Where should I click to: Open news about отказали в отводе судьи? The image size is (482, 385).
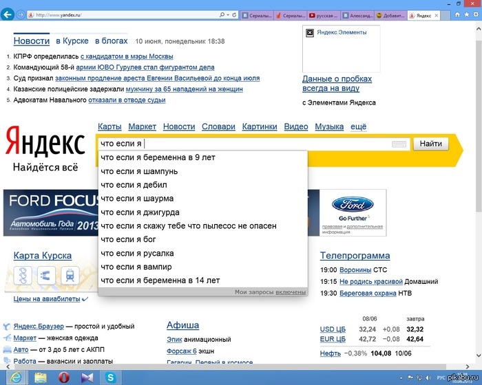(x=127, y=100)
